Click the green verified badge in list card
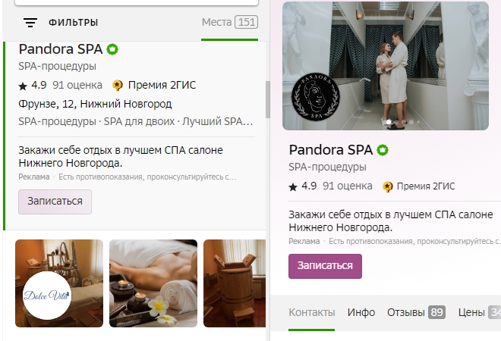Viewport: 501px width, 341px height. click(112, 49)
